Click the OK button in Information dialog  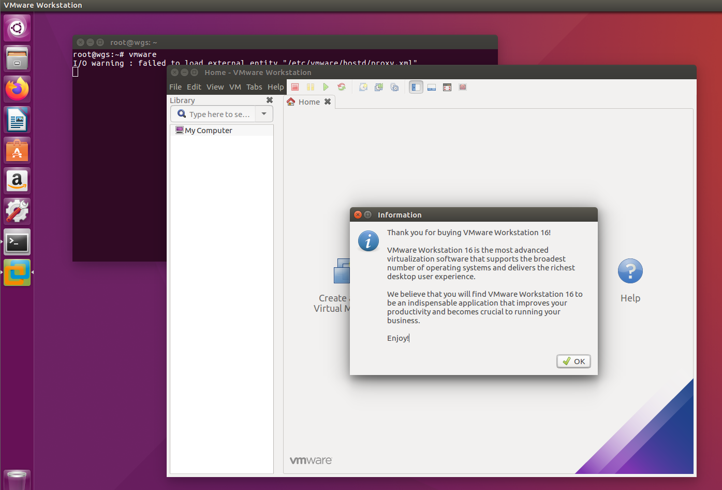[x=573, y=362]
